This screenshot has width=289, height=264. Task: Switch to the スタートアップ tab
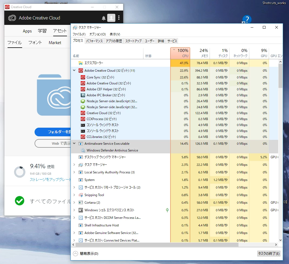(x=133, y=41)
